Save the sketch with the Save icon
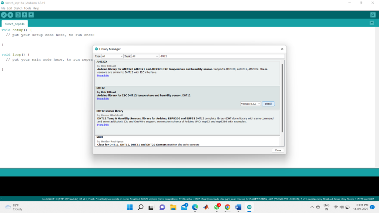Image resolution: width=379 pixels, height=213 pixels. 31,15
